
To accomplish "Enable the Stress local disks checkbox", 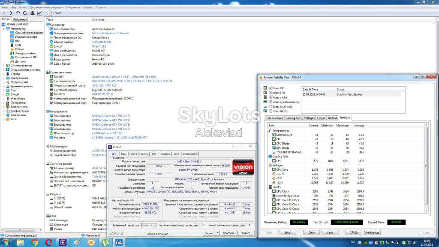I will point(270,106).
